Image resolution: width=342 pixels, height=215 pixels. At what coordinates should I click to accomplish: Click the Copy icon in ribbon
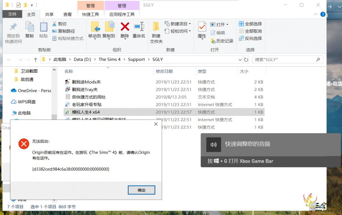[x=30, y=27]
